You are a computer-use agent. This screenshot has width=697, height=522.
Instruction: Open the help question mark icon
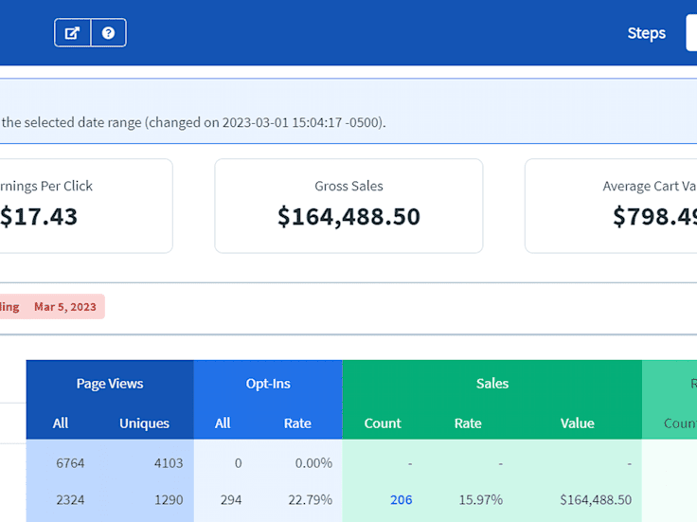(x=109, y=33)
